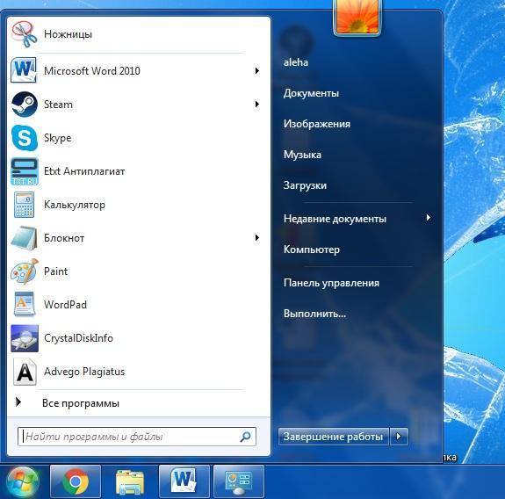This screenshot has width=505, height=499.
Task: Expand the Steam submenu arrow
Action: pyautogui.click(x=256, y=104)
